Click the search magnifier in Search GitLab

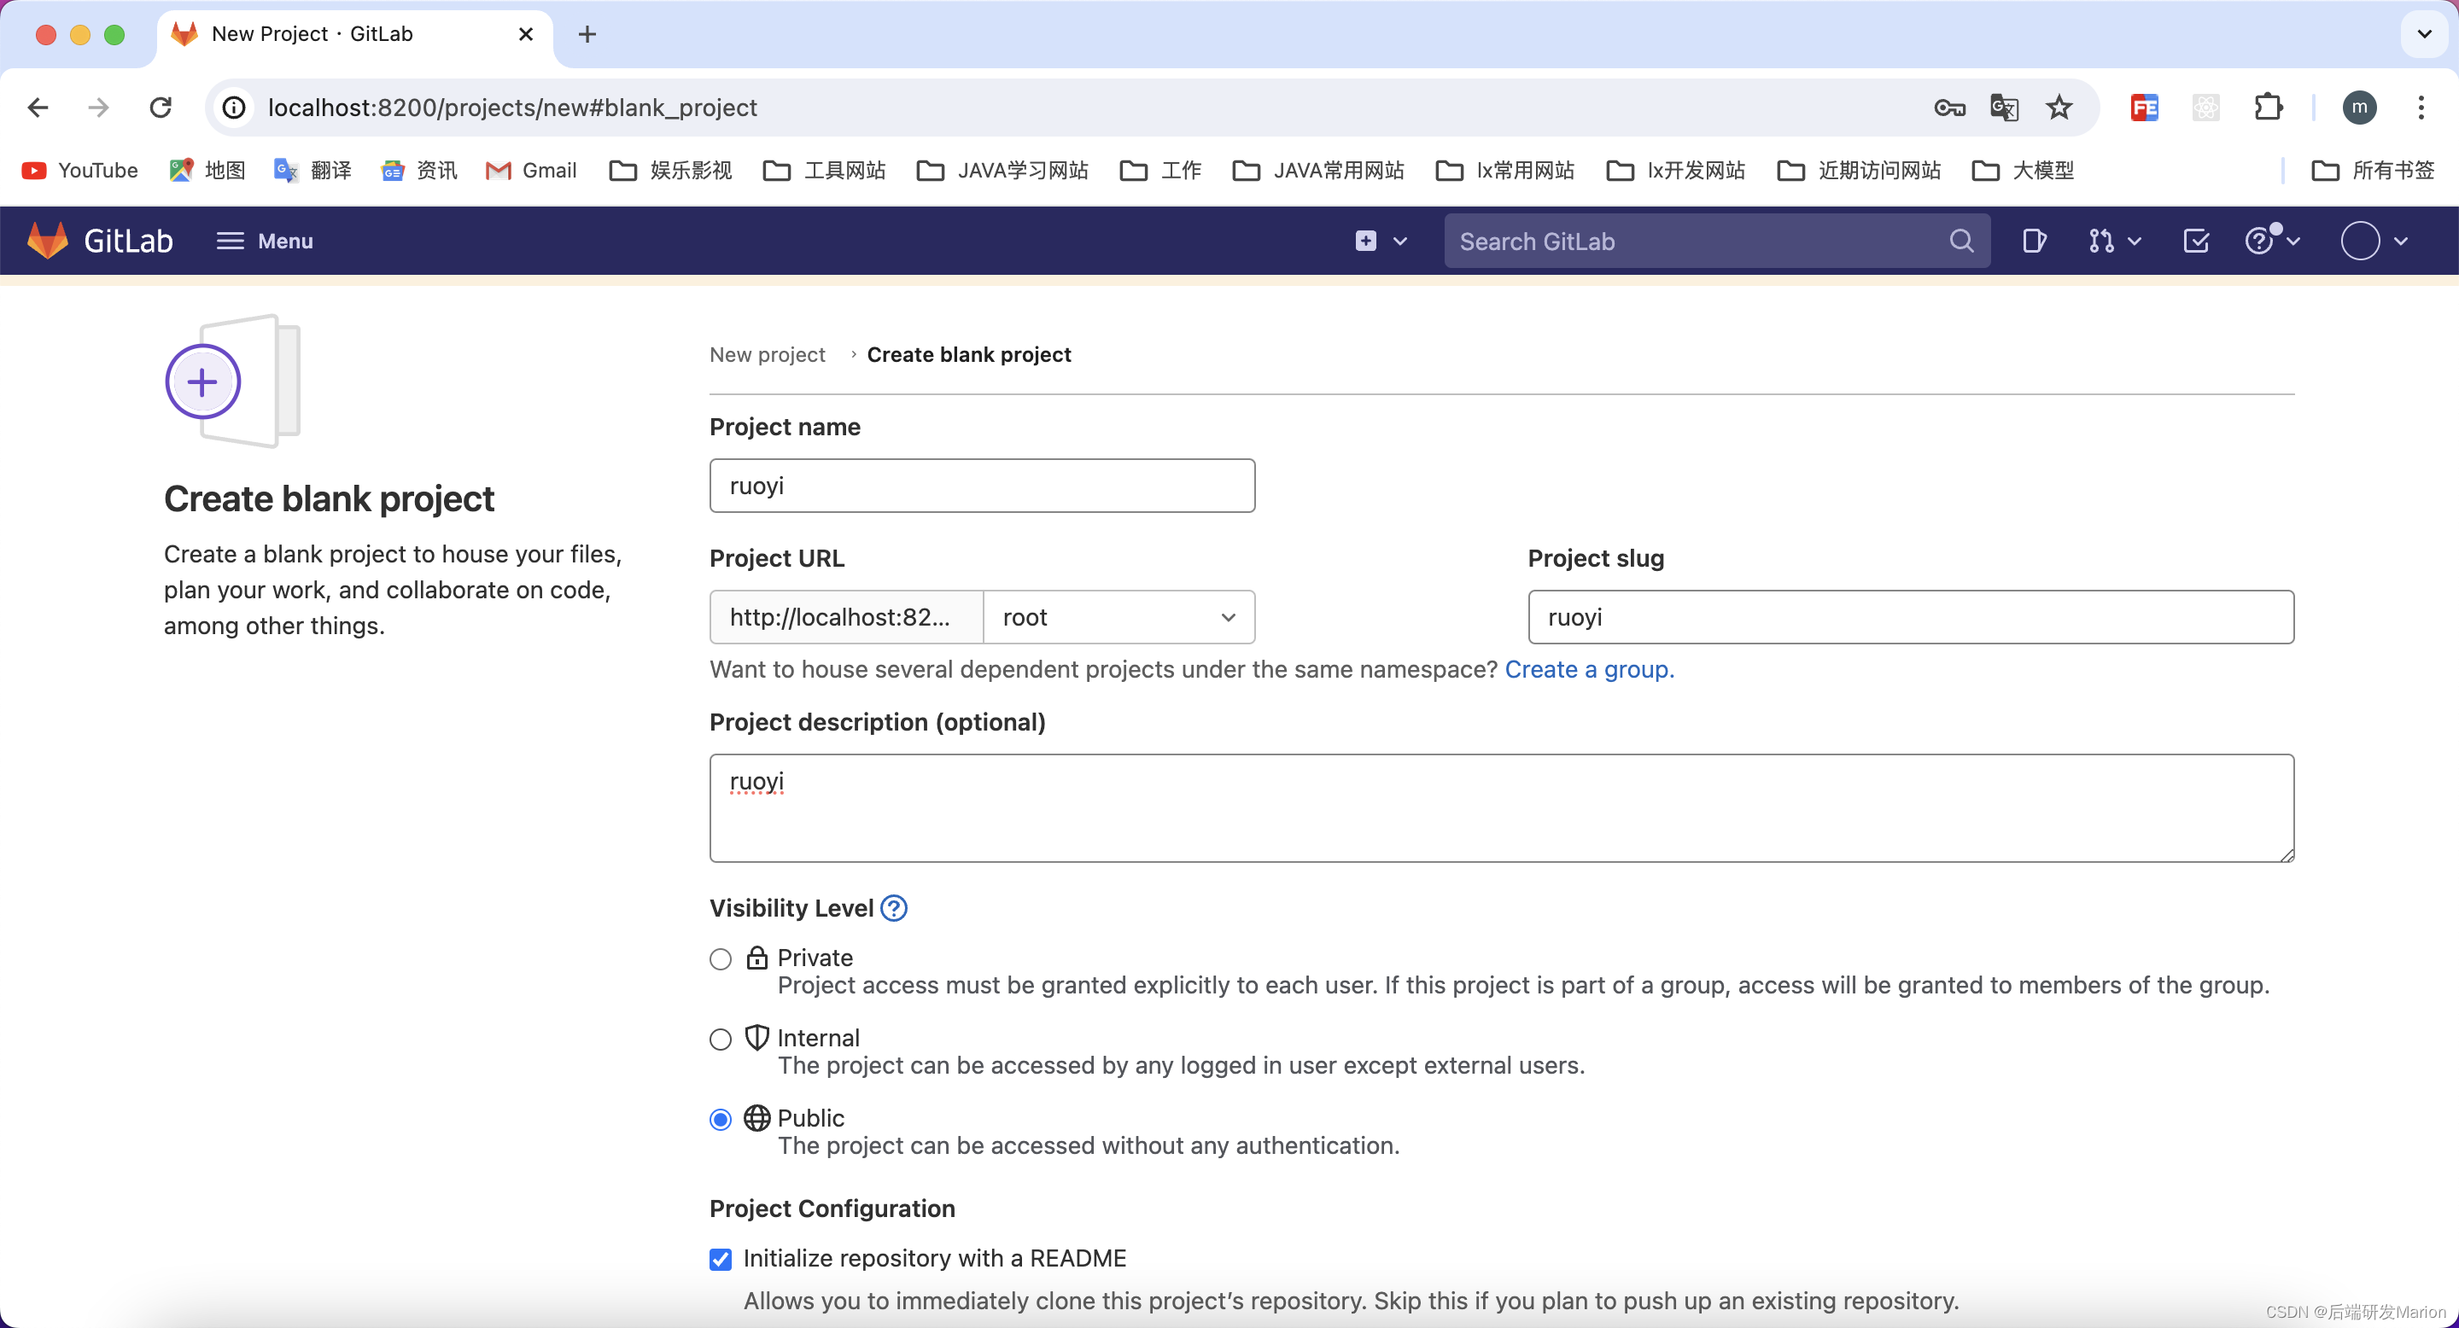tap(1960, 241)
